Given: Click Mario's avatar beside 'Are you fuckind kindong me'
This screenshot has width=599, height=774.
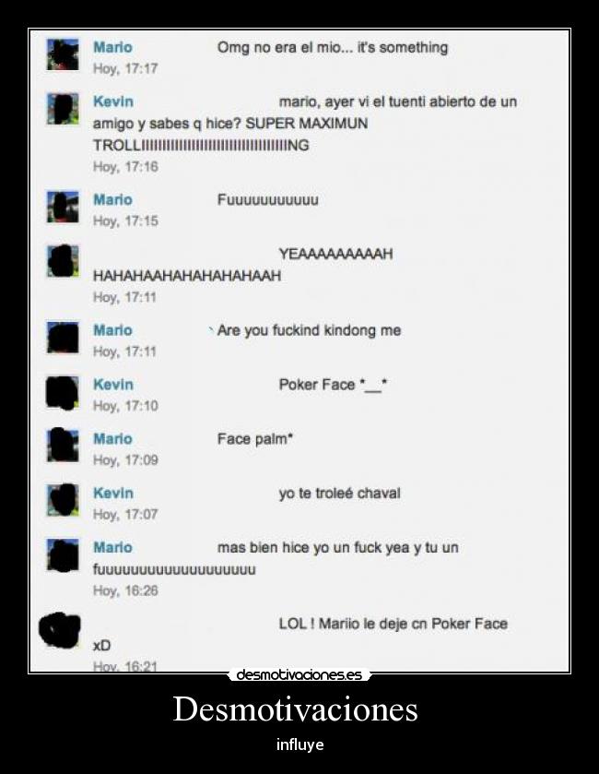Looking at the screenshot, I should [63, 338].
